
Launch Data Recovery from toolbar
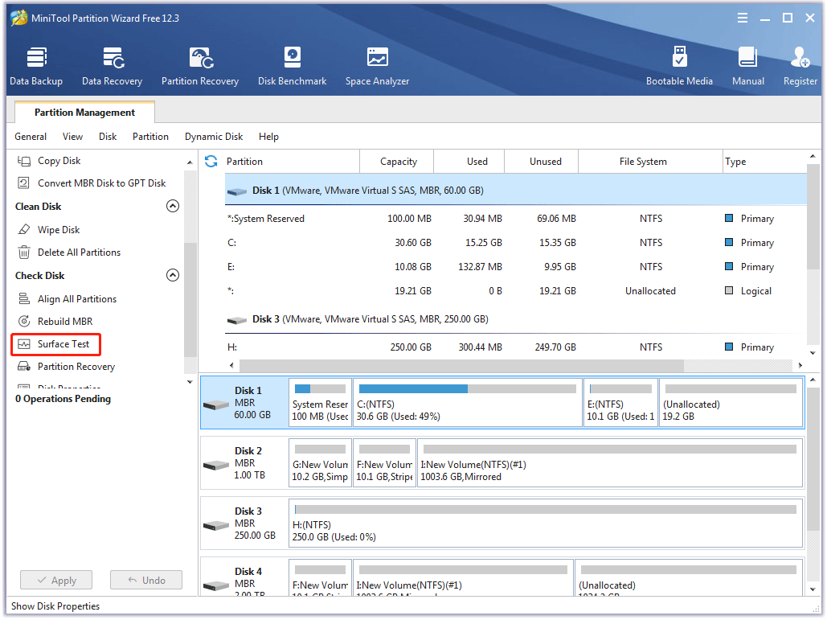click(x=112, y=67)
